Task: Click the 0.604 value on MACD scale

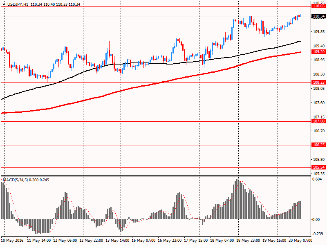Action: coord(318,179)
